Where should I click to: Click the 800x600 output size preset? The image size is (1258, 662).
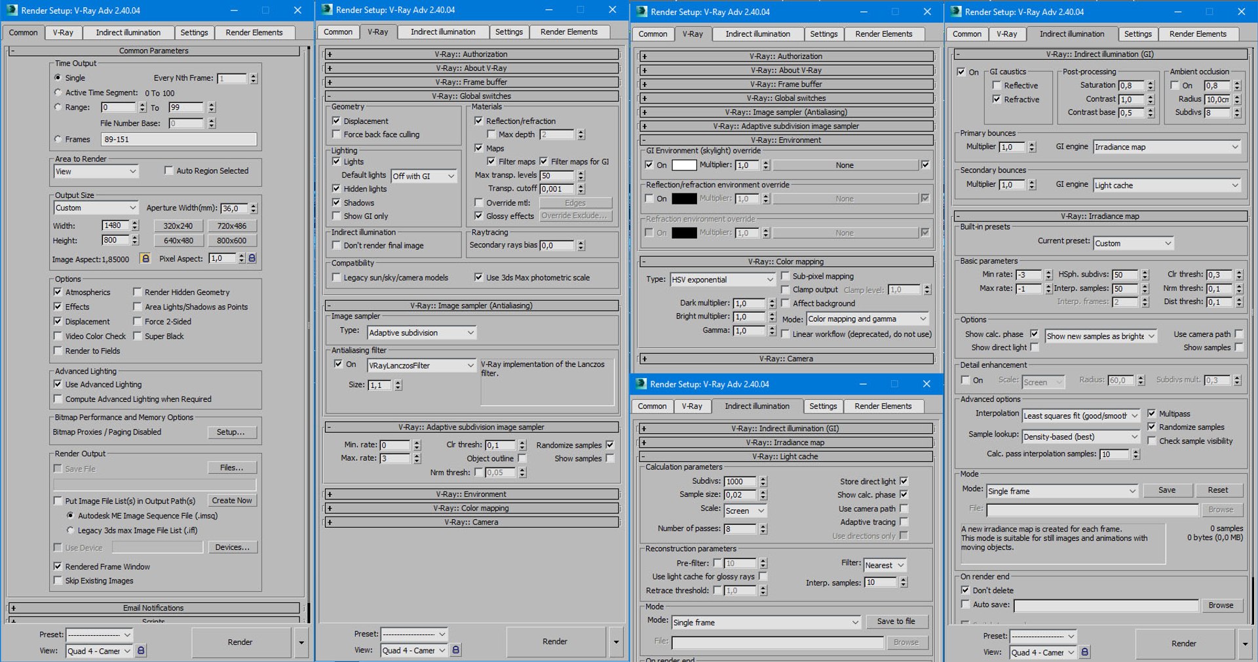click(x=232, y=241)
